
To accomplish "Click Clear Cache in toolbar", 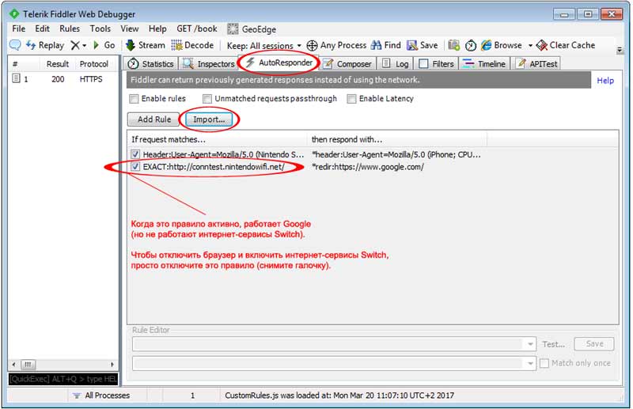I will tap(566, 45).
